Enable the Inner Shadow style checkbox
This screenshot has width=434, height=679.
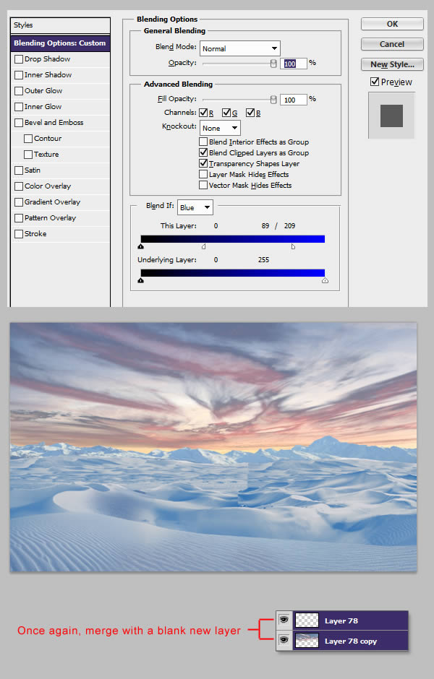click(x=19, y=75)
